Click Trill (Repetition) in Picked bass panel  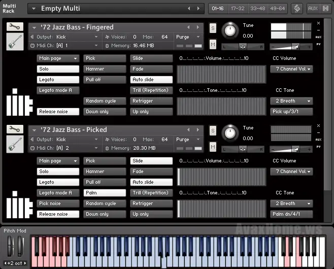coord(151,193)
